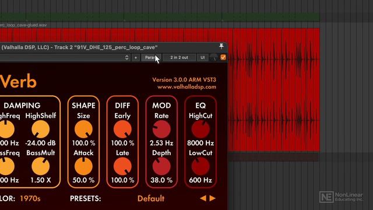The image size is (373, 210).
Task: Click the EQ LowCut knob
Action: 200,166
